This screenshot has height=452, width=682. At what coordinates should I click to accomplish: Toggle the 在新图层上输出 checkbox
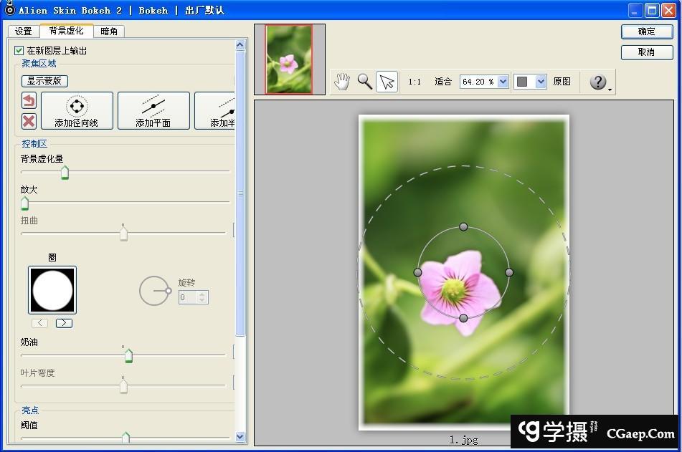19,51
